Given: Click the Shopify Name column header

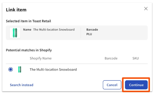Looking at the screenshot, I should (41, 58).
